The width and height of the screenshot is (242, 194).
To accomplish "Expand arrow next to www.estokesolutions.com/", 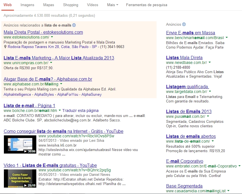I will tap(52, 37).
